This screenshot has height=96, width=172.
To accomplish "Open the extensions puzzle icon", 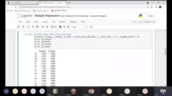I will 156,7.
